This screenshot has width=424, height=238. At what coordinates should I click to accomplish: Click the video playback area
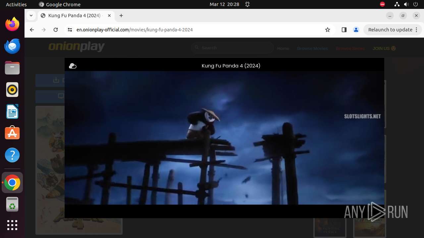[224, 138]
